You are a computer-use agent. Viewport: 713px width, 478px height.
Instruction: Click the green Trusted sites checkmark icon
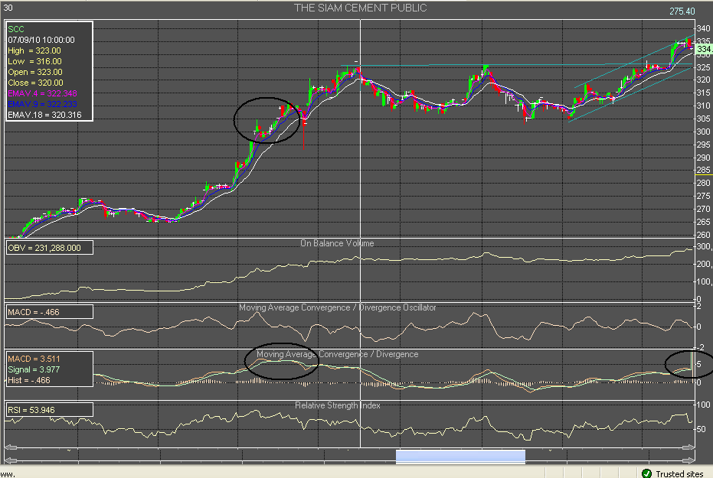[646, 473]
